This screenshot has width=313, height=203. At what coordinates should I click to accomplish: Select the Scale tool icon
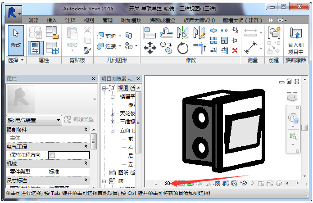[x=224, y=40]
